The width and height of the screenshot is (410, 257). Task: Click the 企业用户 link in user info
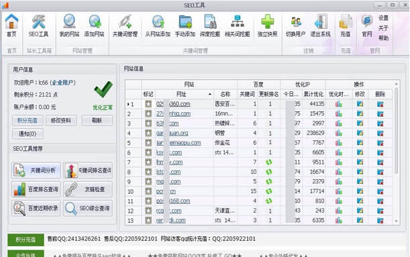point(62,83)
